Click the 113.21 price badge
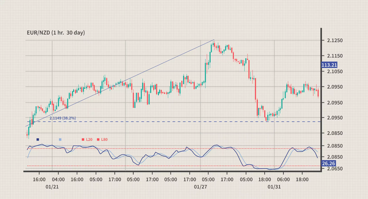The image size is (368, 199). (329, 65)
